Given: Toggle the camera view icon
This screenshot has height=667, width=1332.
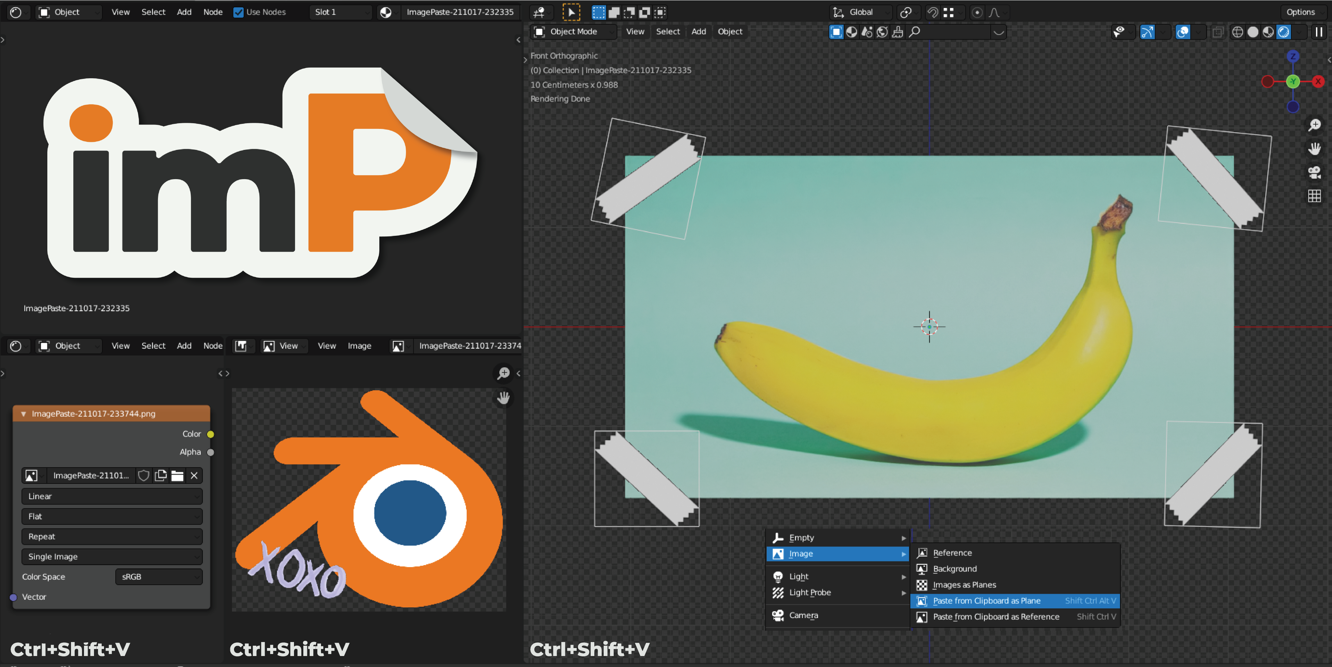Looking at the screenshot, I should click(1314, 172).
